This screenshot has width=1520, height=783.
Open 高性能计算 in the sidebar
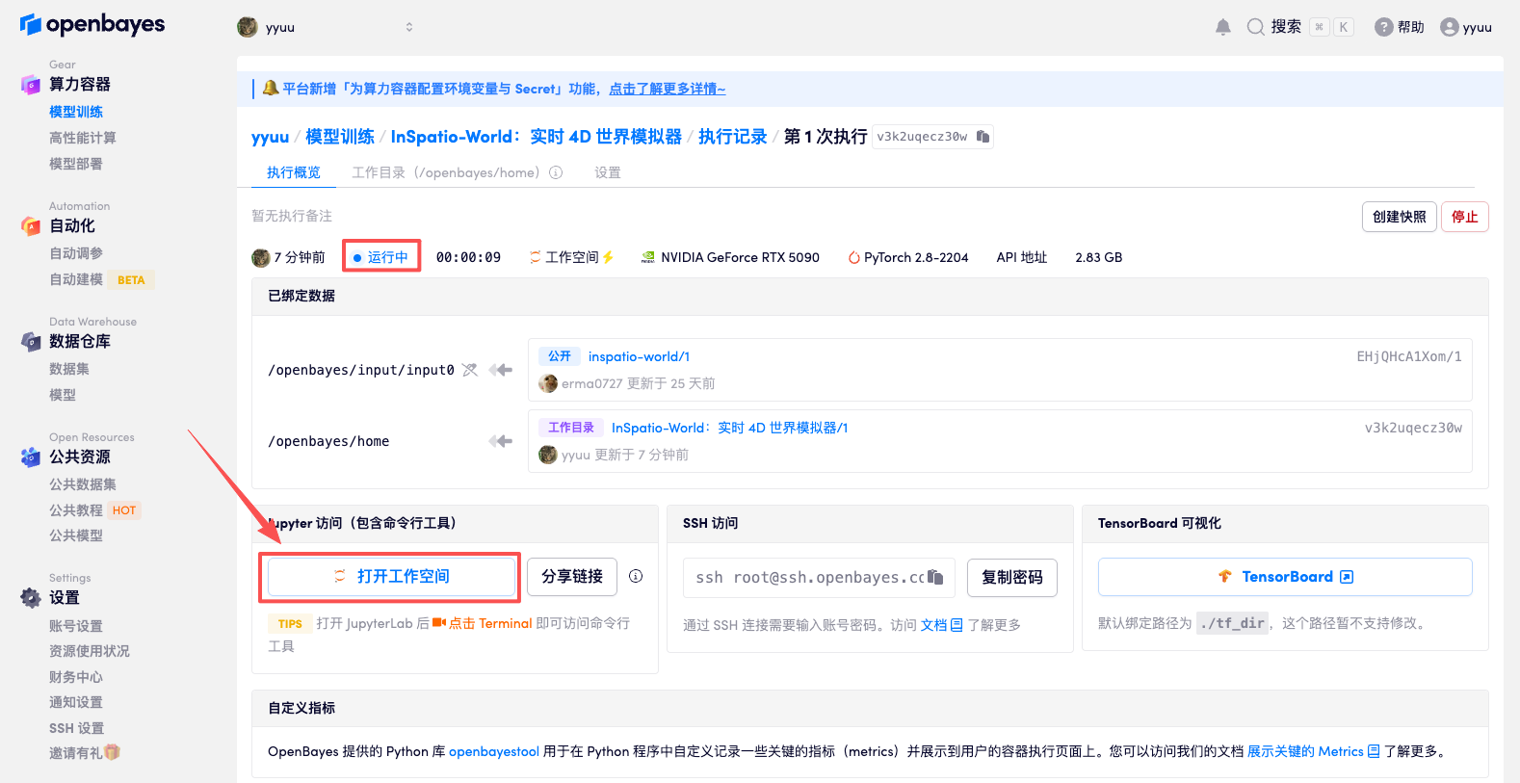point(83,138)
